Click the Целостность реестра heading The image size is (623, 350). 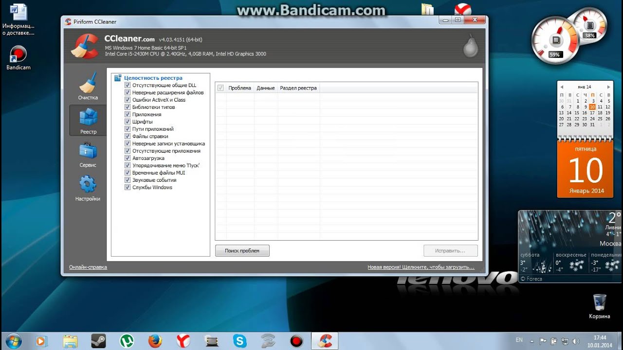153,78
